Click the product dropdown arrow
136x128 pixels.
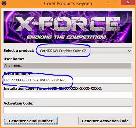[x=129, y=51]
